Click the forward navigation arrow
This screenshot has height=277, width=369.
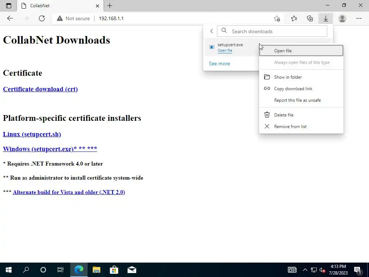(26, 18)
